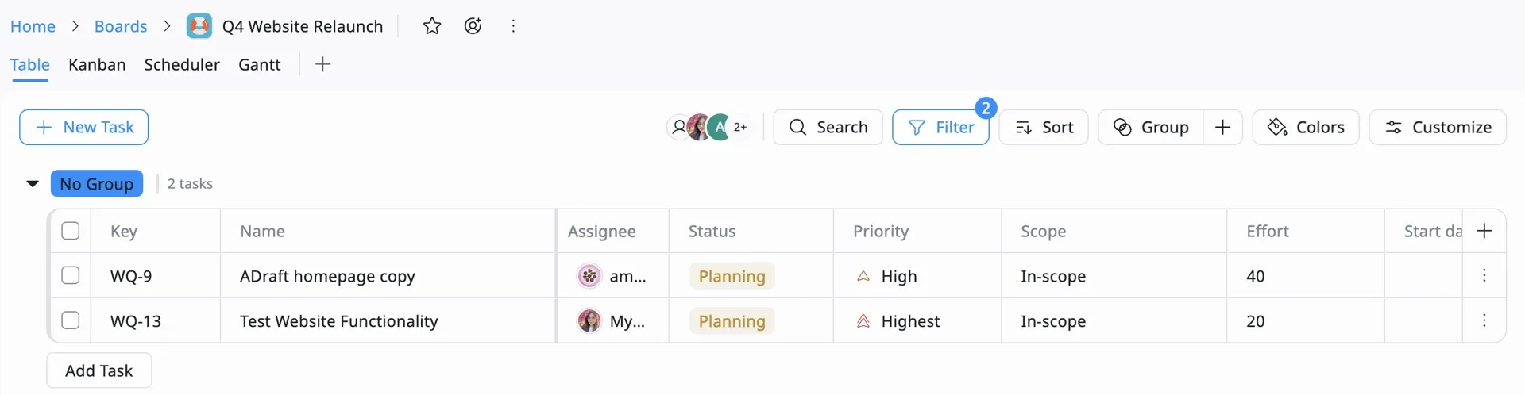Click the Search field button
This screenshot has height=395, width=1525.
tap(828, 127)
